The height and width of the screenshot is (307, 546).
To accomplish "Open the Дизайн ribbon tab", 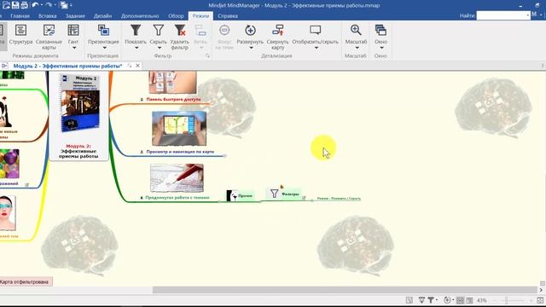I will (102, 15).
